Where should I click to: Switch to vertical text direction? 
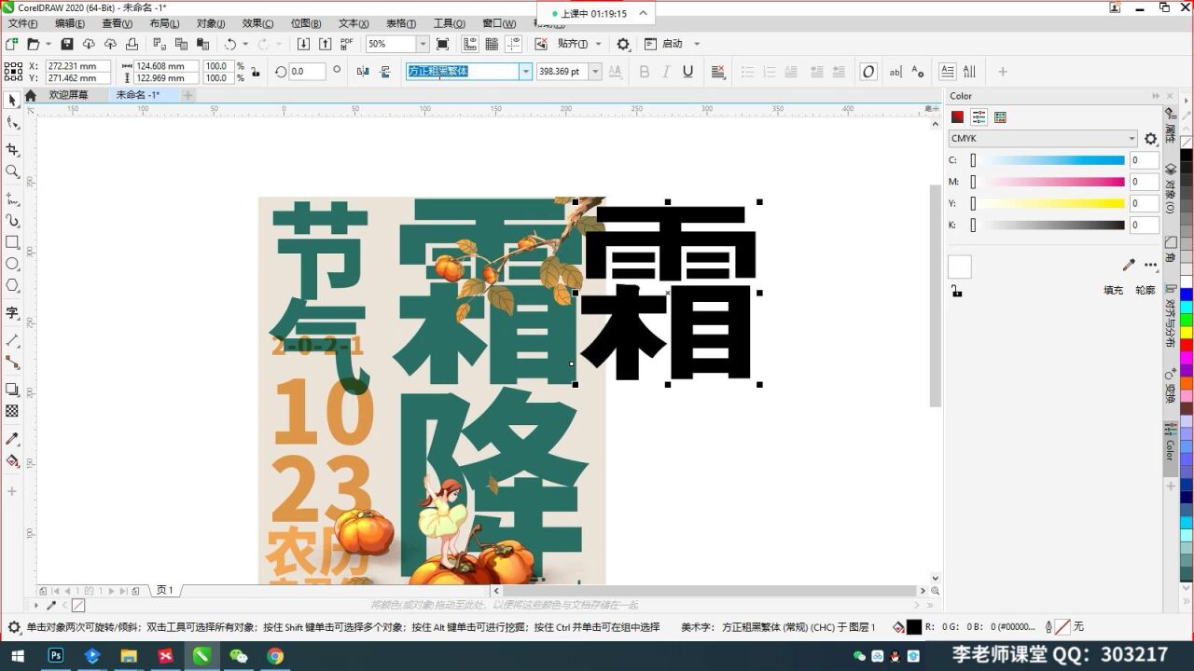point(969,72)
